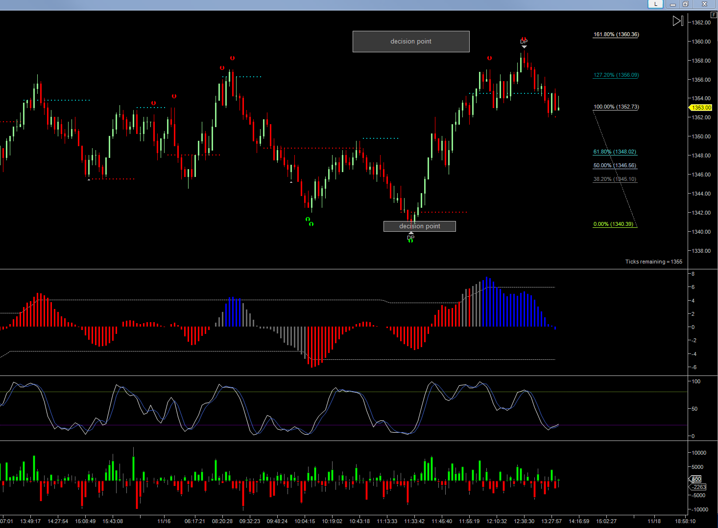
Task: Click the 13:27:57 time axis label
Action: (x=551, y=521)
